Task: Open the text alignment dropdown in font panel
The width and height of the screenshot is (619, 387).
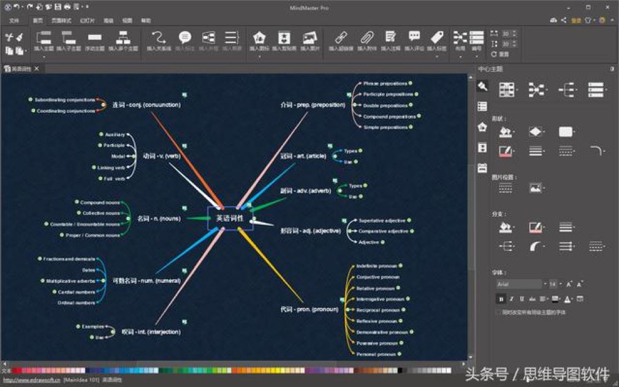Action: click(x=544, y=299)
